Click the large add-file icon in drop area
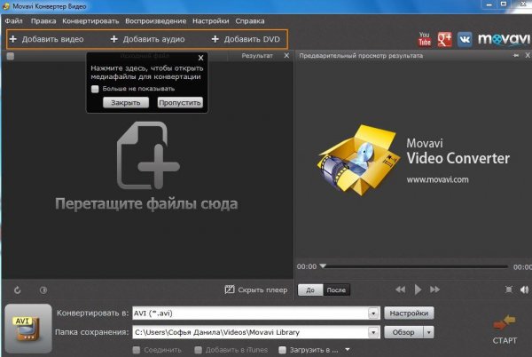This screenshot has height=357, width=532. (148, 155)
